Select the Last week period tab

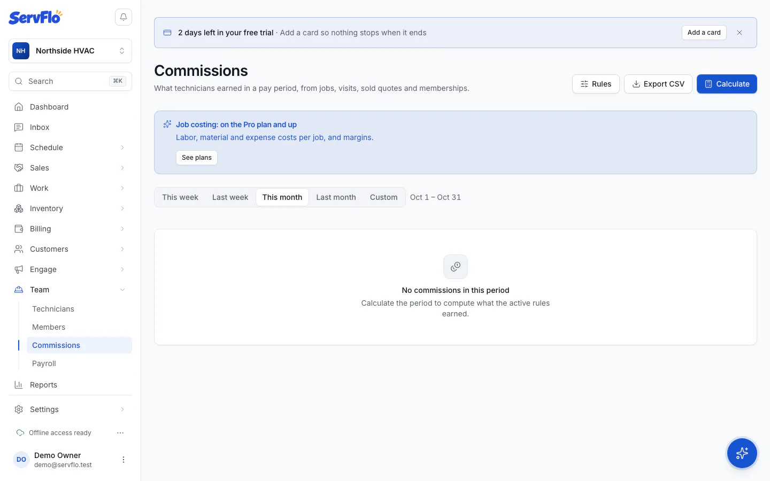pyautogui.click(x=230, y=197)
